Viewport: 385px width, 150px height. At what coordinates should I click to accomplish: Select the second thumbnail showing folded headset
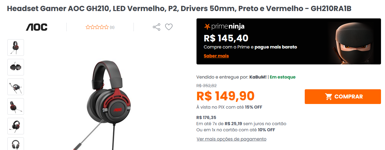(x=16, y=67)
